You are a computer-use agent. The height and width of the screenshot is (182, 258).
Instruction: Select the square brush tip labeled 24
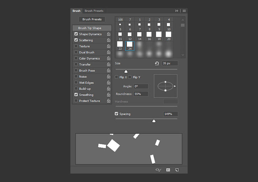coord(130,46)
